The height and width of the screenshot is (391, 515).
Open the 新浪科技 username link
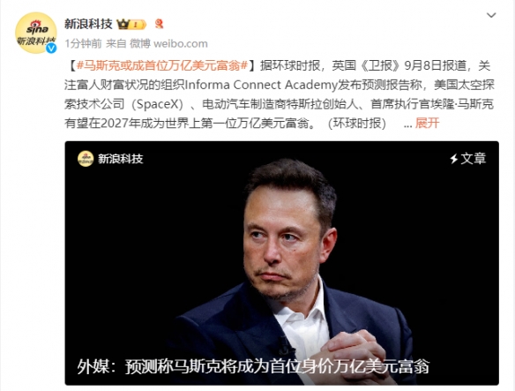88,24
